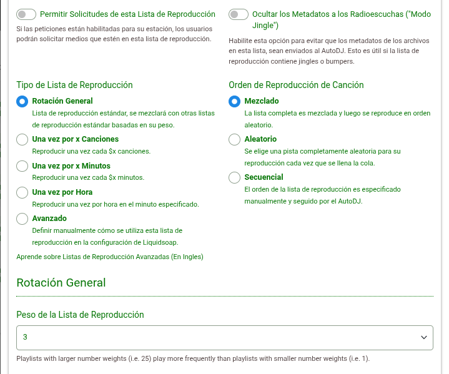Screen dimensions: 449x374
Task: Click the Mezclado option label text
Action: click(262, 101)
